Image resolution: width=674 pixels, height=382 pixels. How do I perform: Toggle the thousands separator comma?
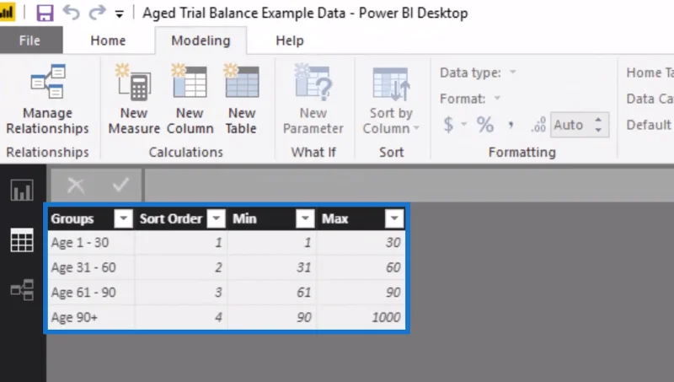[511, 125]
